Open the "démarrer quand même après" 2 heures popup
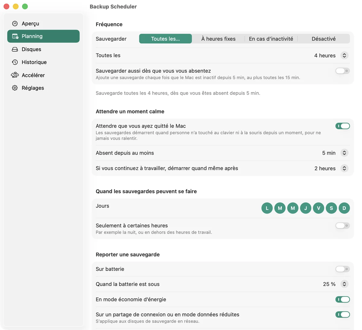 pyautogui.click(x=344, y=168)
